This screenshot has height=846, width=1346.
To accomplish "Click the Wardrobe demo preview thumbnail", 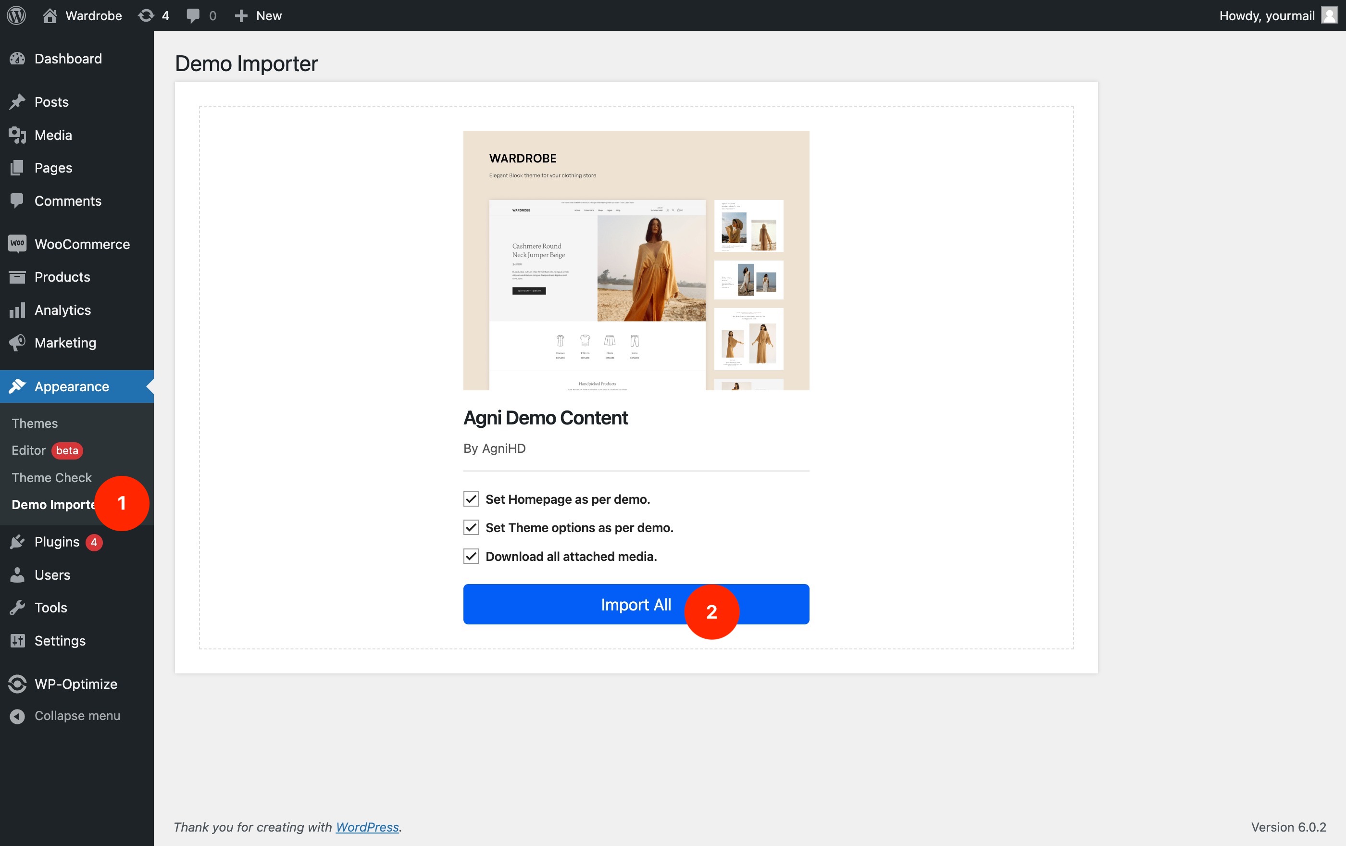I will click(x=636, y=261).
